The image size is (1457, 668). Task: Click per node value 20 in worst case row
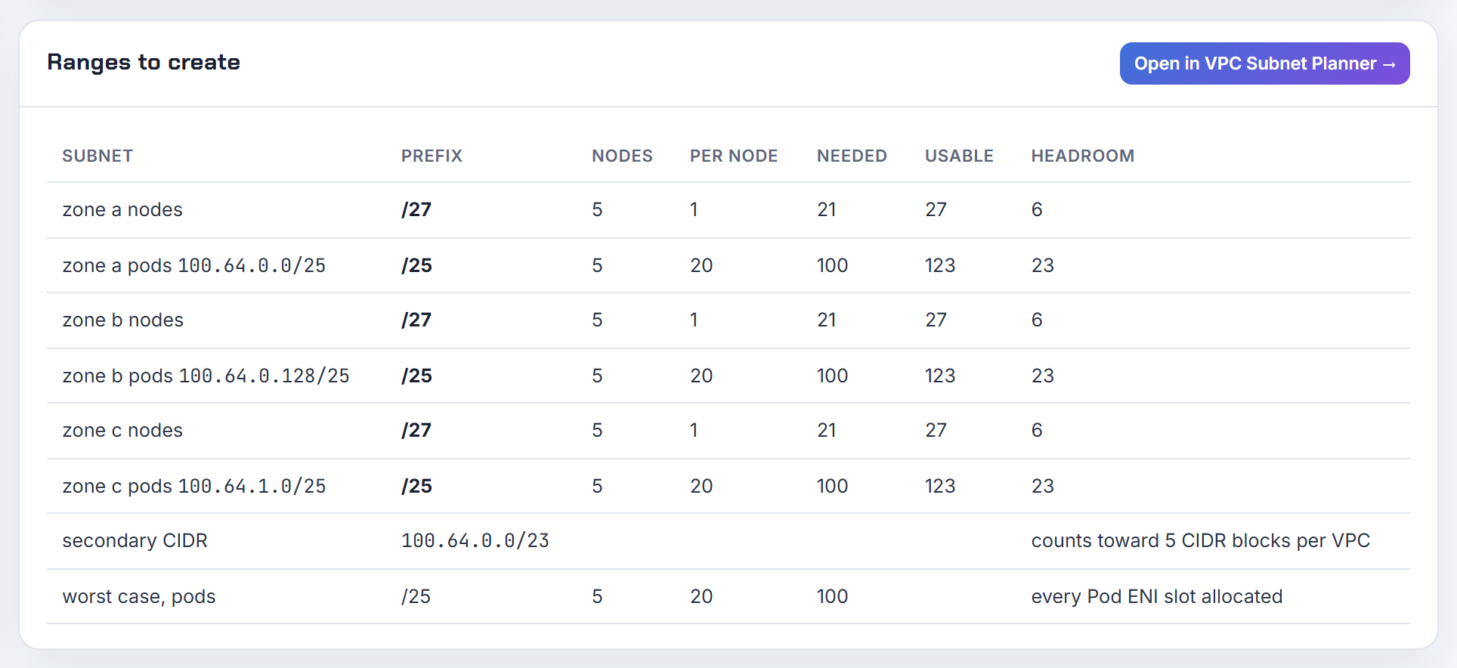click(x=701, y=596)
